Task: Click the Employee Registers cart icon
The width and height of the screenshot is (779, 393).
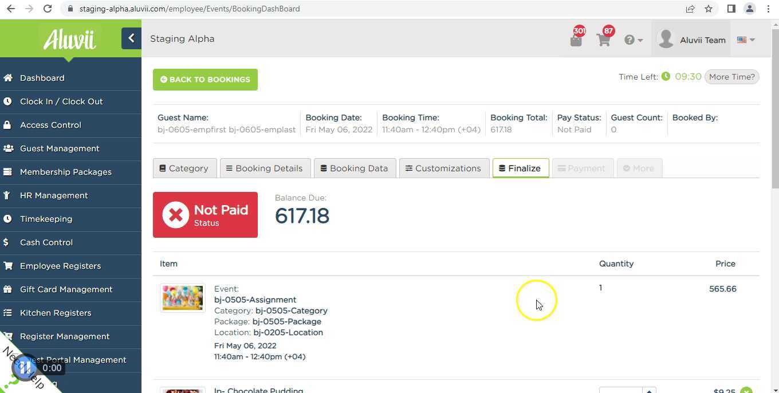Action: (x=8, y=266)
